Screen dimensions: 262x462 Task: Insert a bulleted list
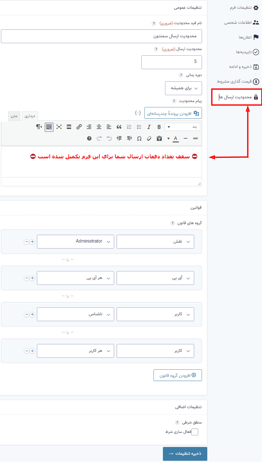coord(139,127)
